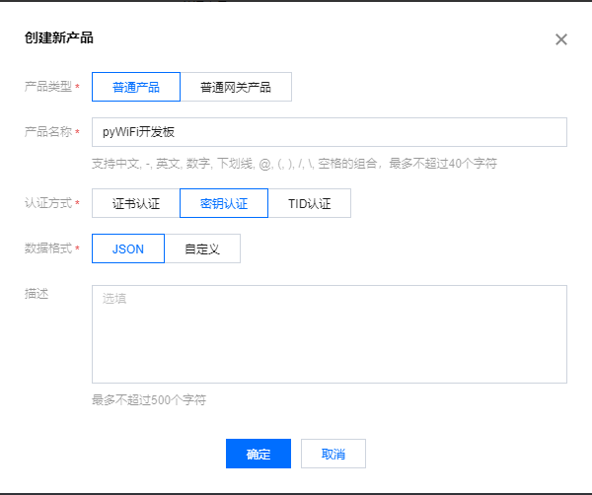This screenshot has width=592, height=495.
Task: Select JSON data format
Action: [x=128, y=248]
